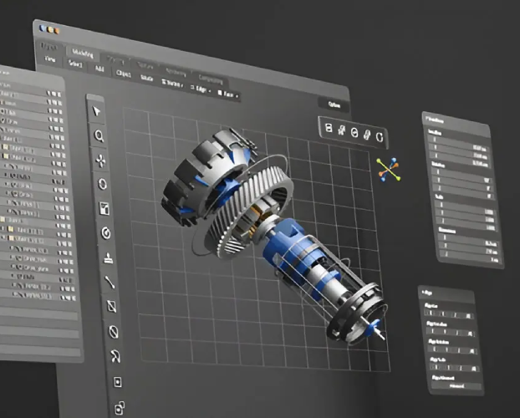Choose the four-way move tool
The width and height of the screenshot is (520, 418).
click(x=100, y=161)
